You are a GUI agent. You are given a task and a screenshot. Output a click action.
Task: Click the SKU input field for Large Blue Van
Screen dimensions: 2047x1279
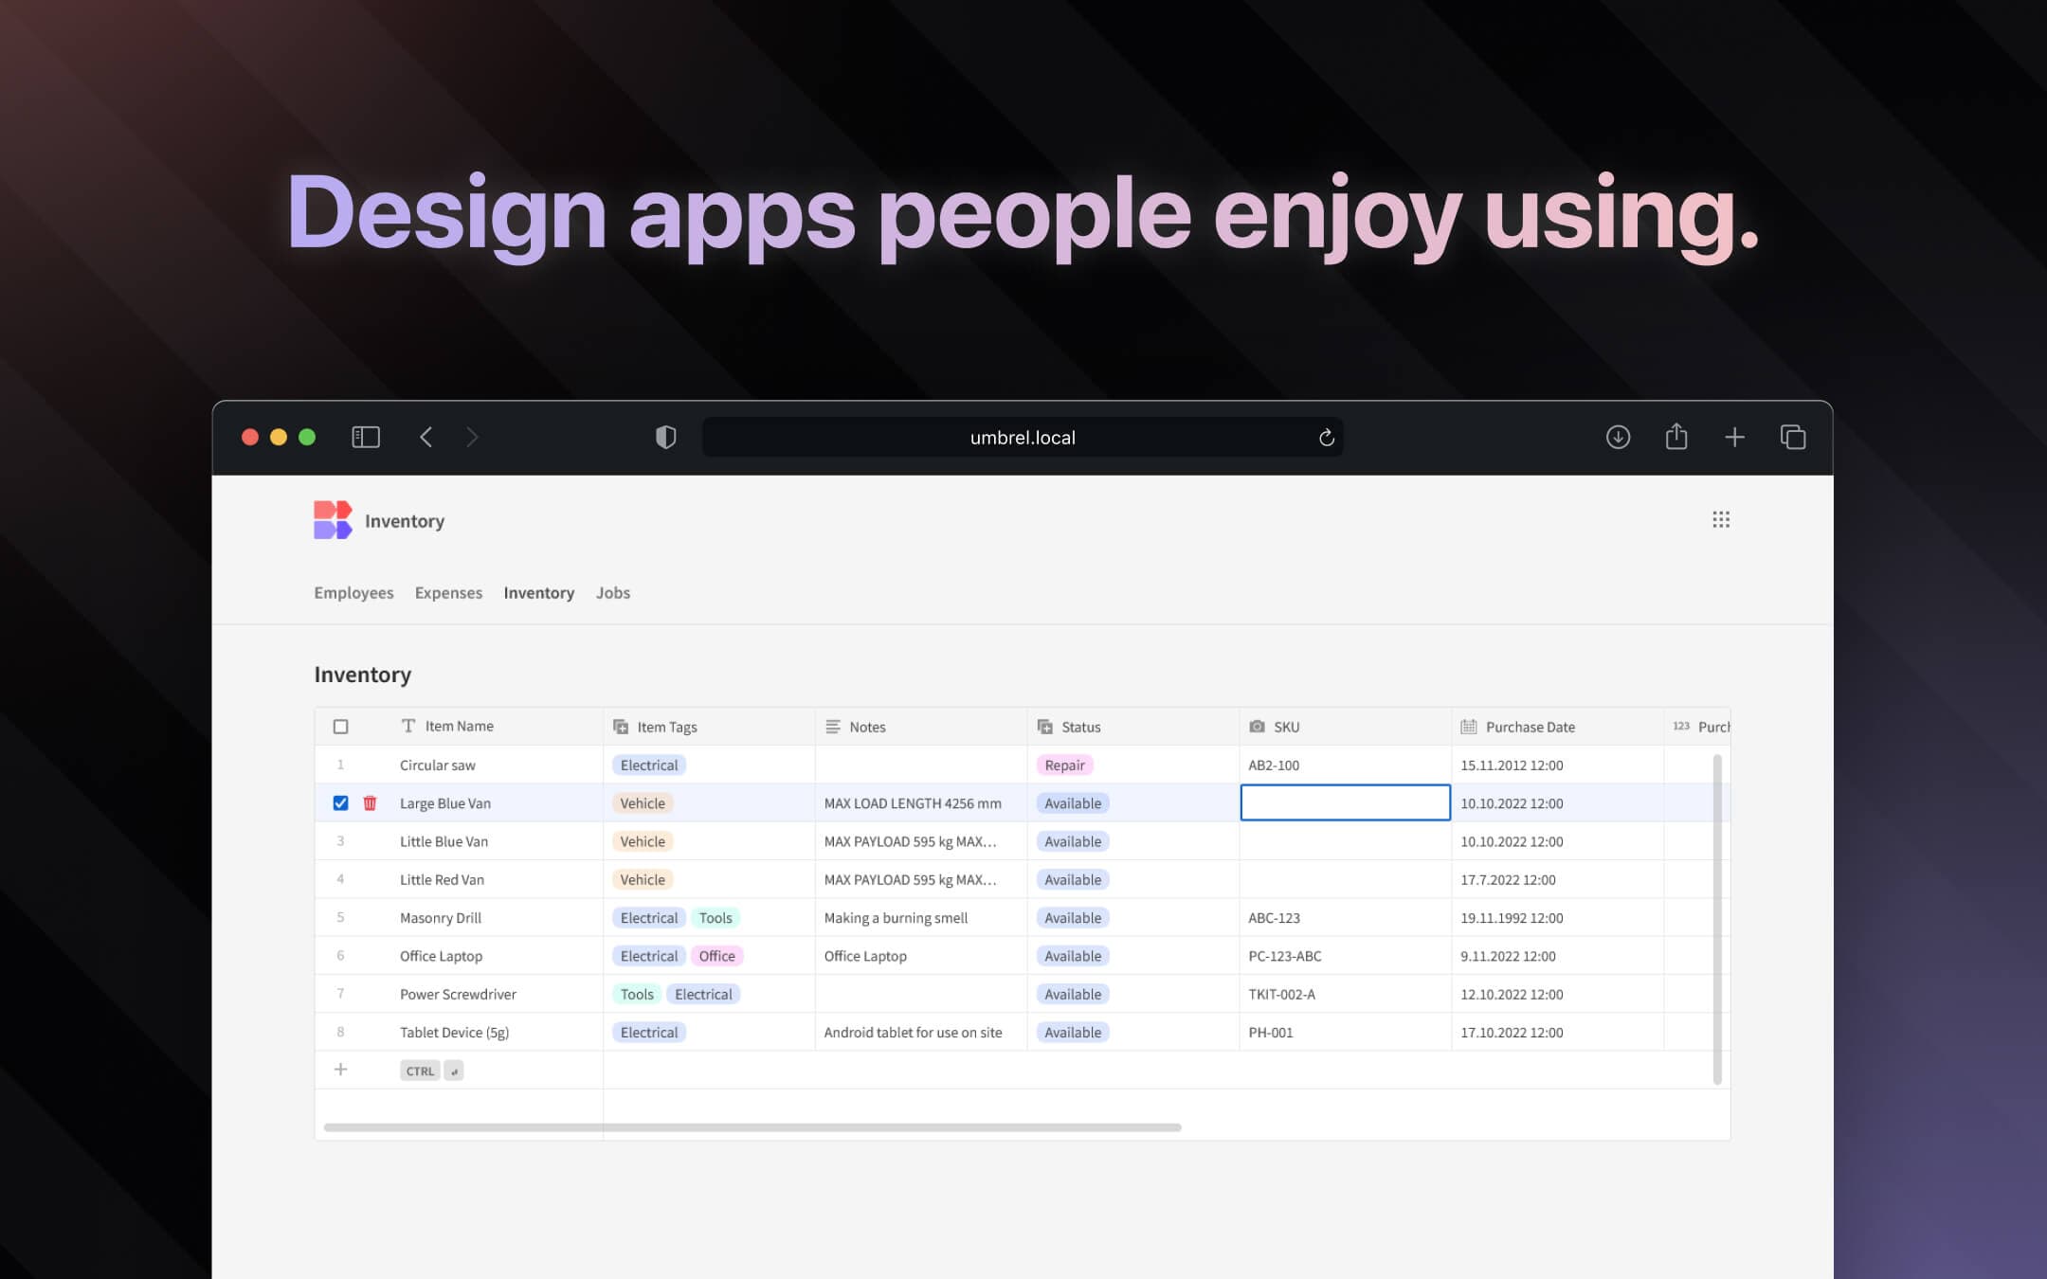pos(1344,802)
